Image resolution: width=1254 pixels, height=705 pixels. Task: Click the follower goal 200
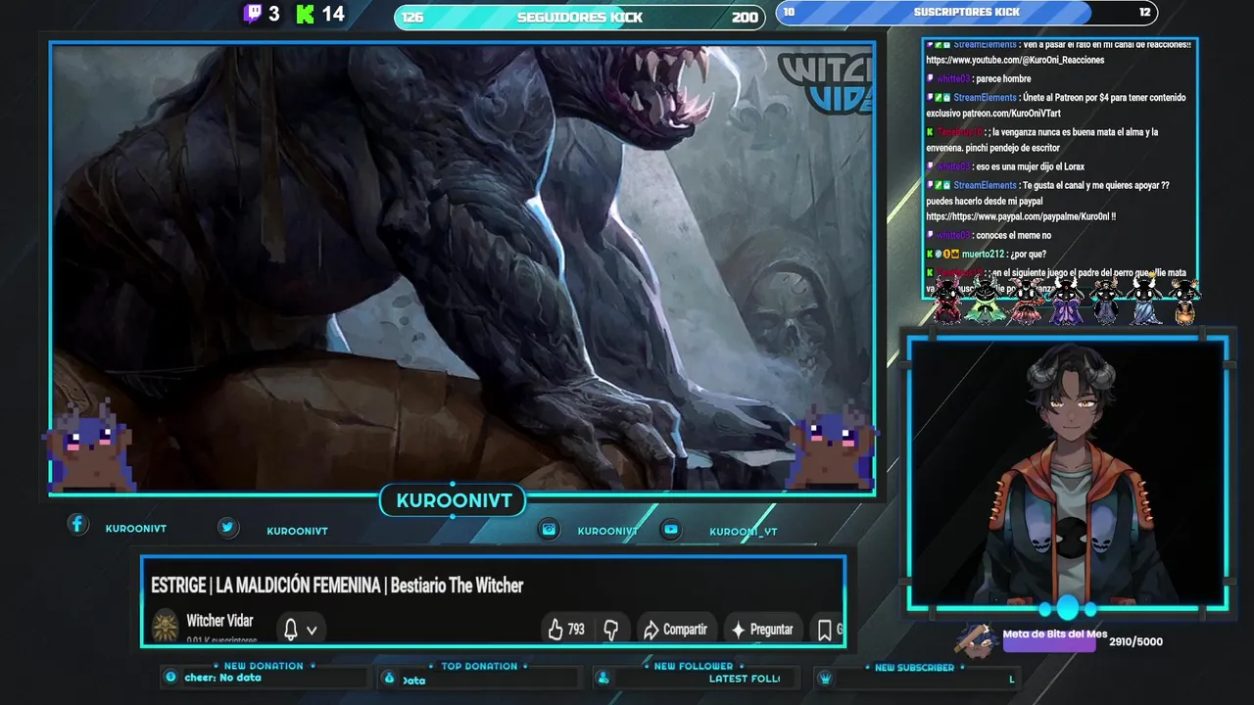coord(745,18)
